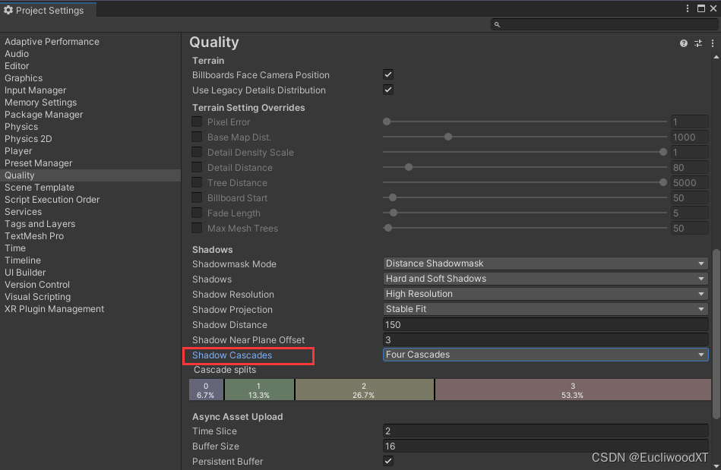Toggle Billboards Face Camera Position checkbox
721x470 pixels.
coord(388,74)
